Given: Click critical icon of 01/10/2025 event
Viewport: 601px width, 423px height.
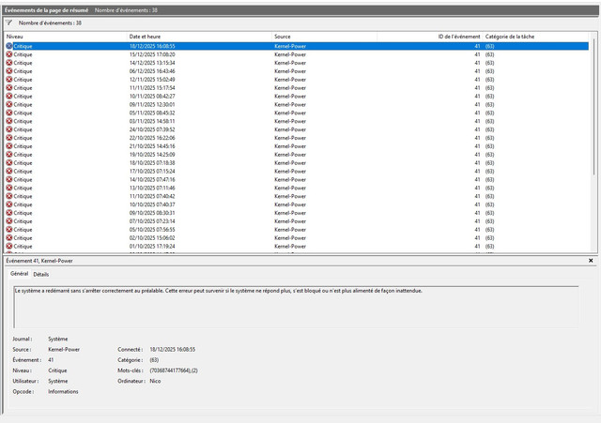Looking at the screenshot, I should tap(9, 246).
